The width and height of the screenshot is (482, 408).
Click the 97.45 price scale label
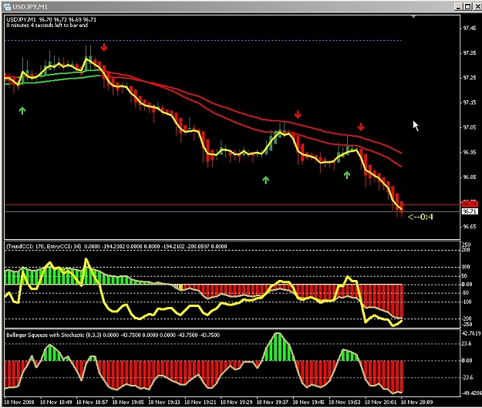click(469, 29)
